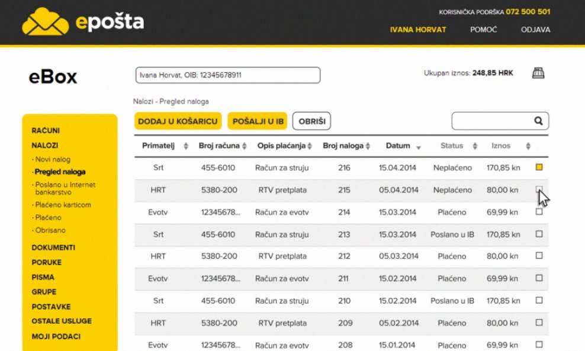The image size is (585, 351).
Task: Sort table by Opis plaćanja arrows
Action: click(310, 146)
